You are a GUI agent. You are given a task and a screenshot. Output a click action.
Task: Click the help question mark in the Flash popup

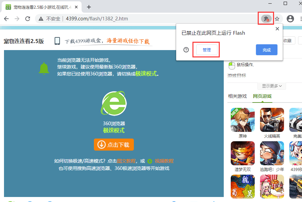[x=185, y=50]
